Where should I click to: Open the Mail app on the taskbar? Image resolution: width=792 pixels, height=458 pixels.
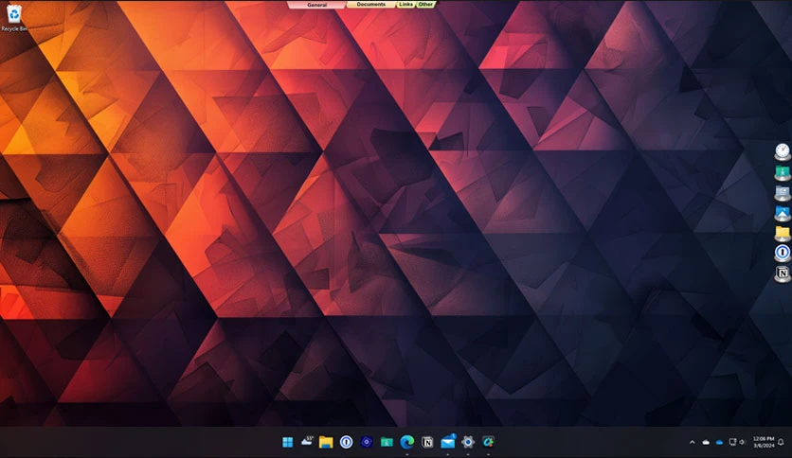coord(447,442)
